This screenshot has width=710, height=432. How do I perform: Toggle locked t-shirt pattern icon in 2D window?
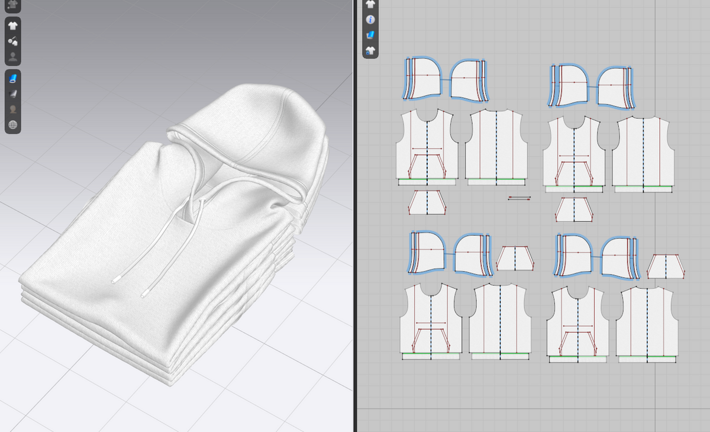point(370,51)
